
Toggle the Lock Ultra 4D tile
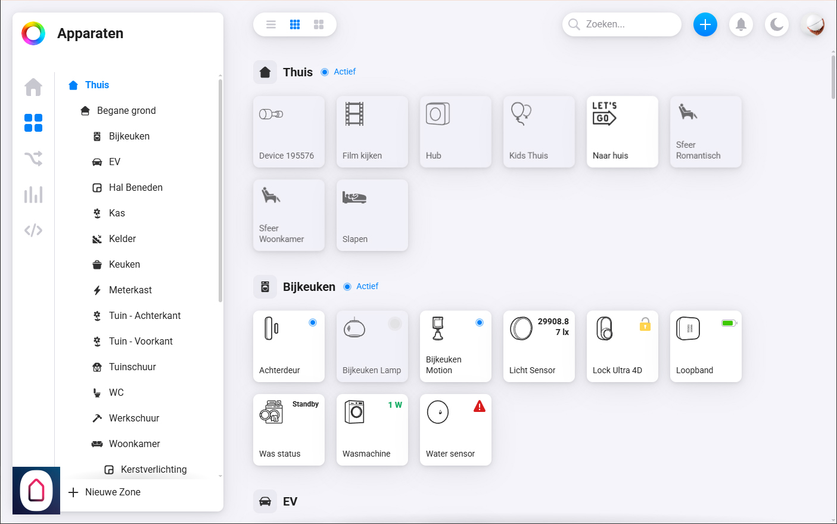click(x=622, y=346)
